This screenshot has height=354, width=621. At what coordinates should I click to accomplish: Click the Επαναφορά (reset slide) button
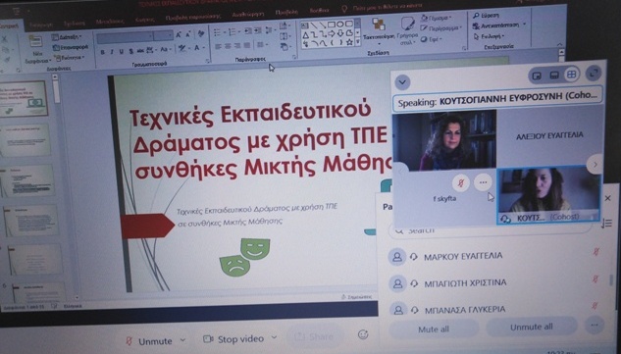[71, 47]
